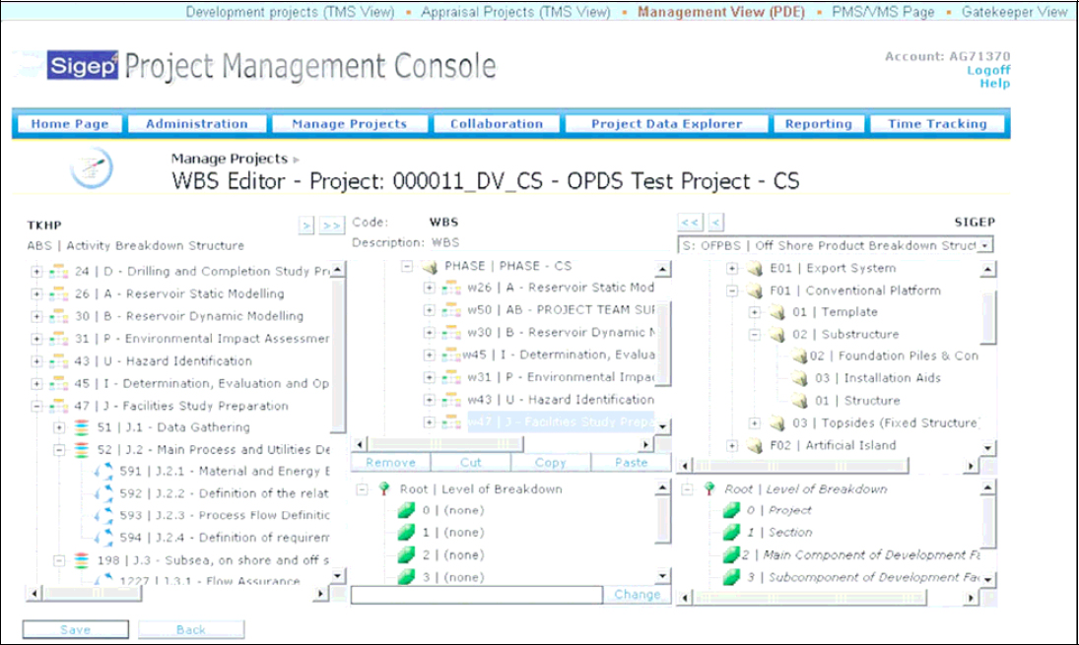
Task: Collapse 52 | J.2 - Main Process node
Action: click(59, 450)
